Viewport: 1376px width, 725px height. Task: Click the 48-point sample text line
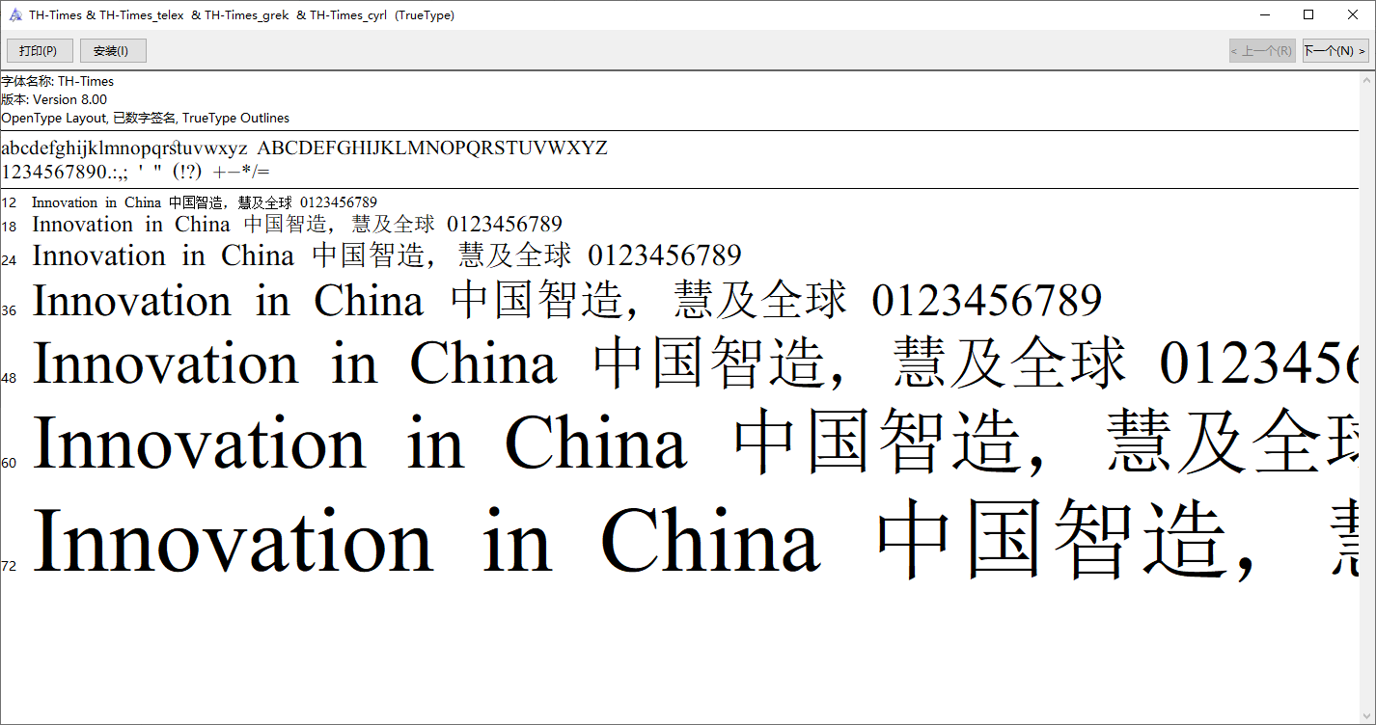(675, 364)
